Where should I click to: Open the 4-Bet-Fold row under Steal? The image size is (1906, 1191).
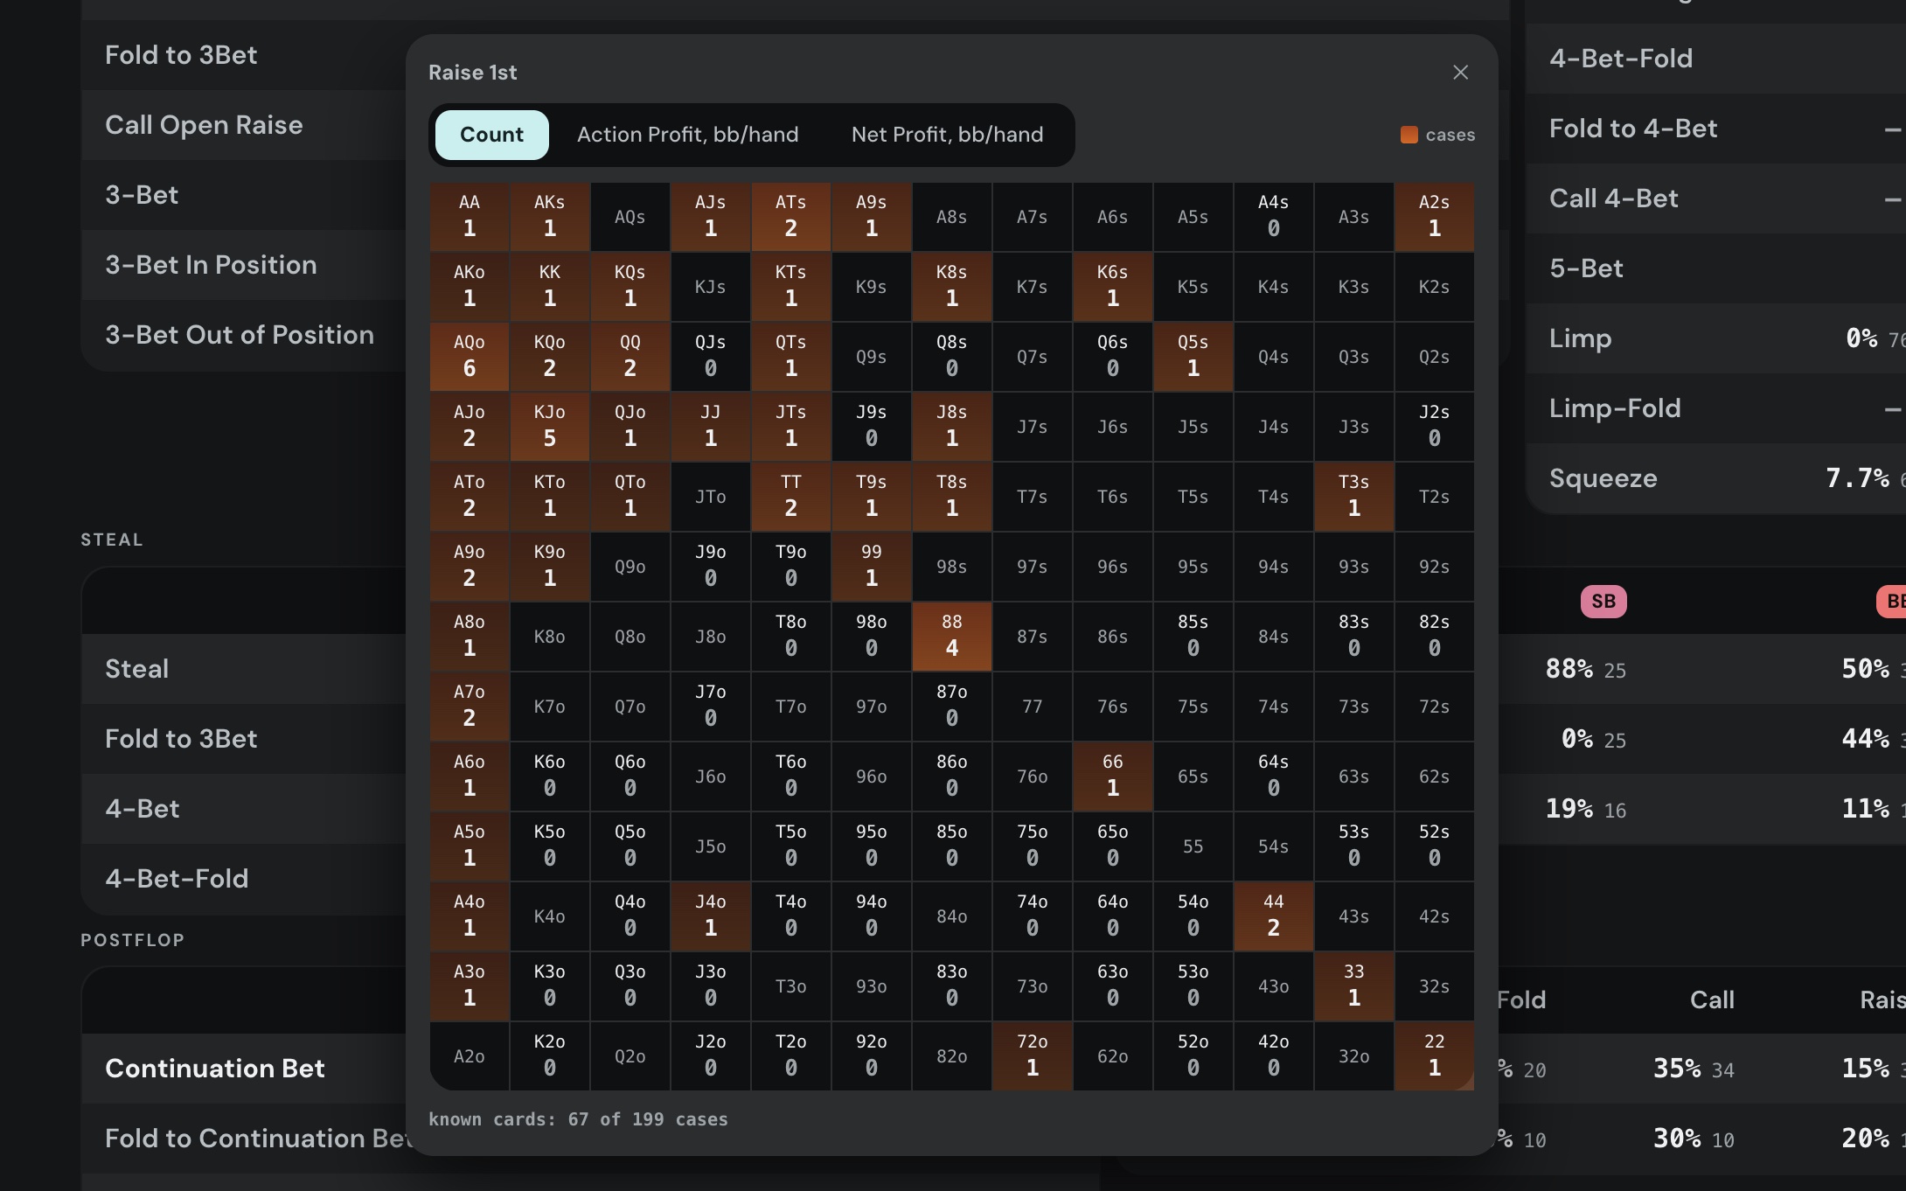244,879
